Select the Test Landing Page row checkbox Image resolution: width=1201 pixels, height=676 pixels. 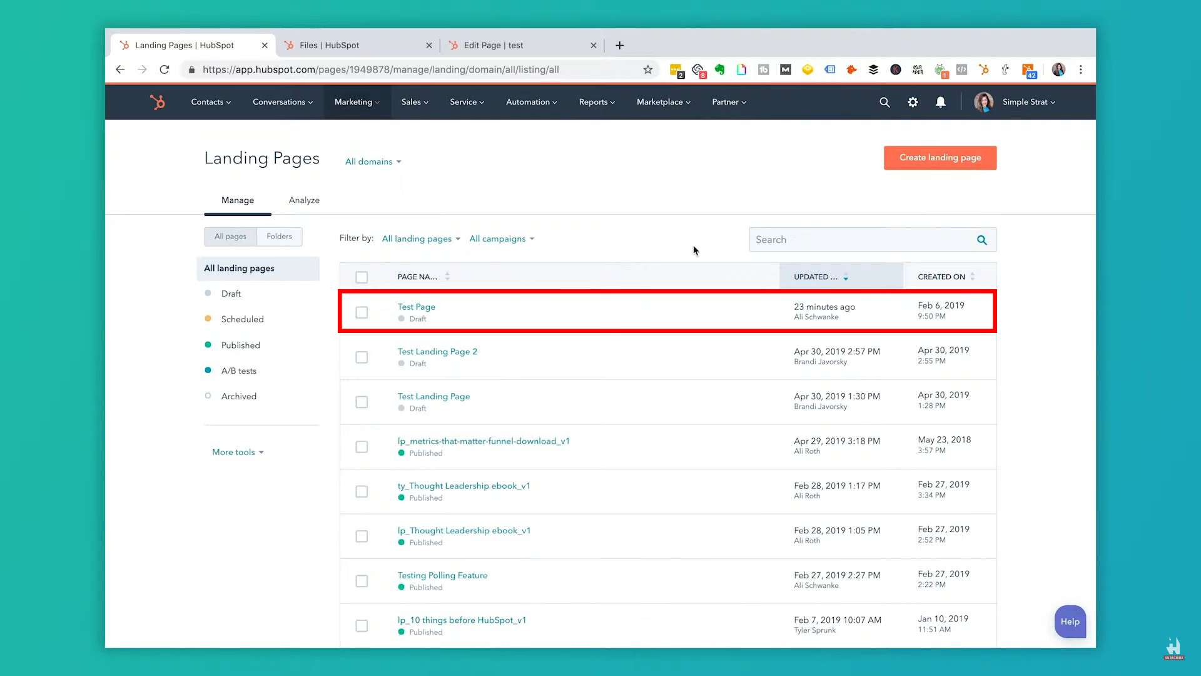click(362, 402)
